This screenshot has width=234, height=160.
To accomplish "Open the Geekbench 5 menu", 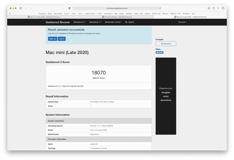I will [79, 22].
